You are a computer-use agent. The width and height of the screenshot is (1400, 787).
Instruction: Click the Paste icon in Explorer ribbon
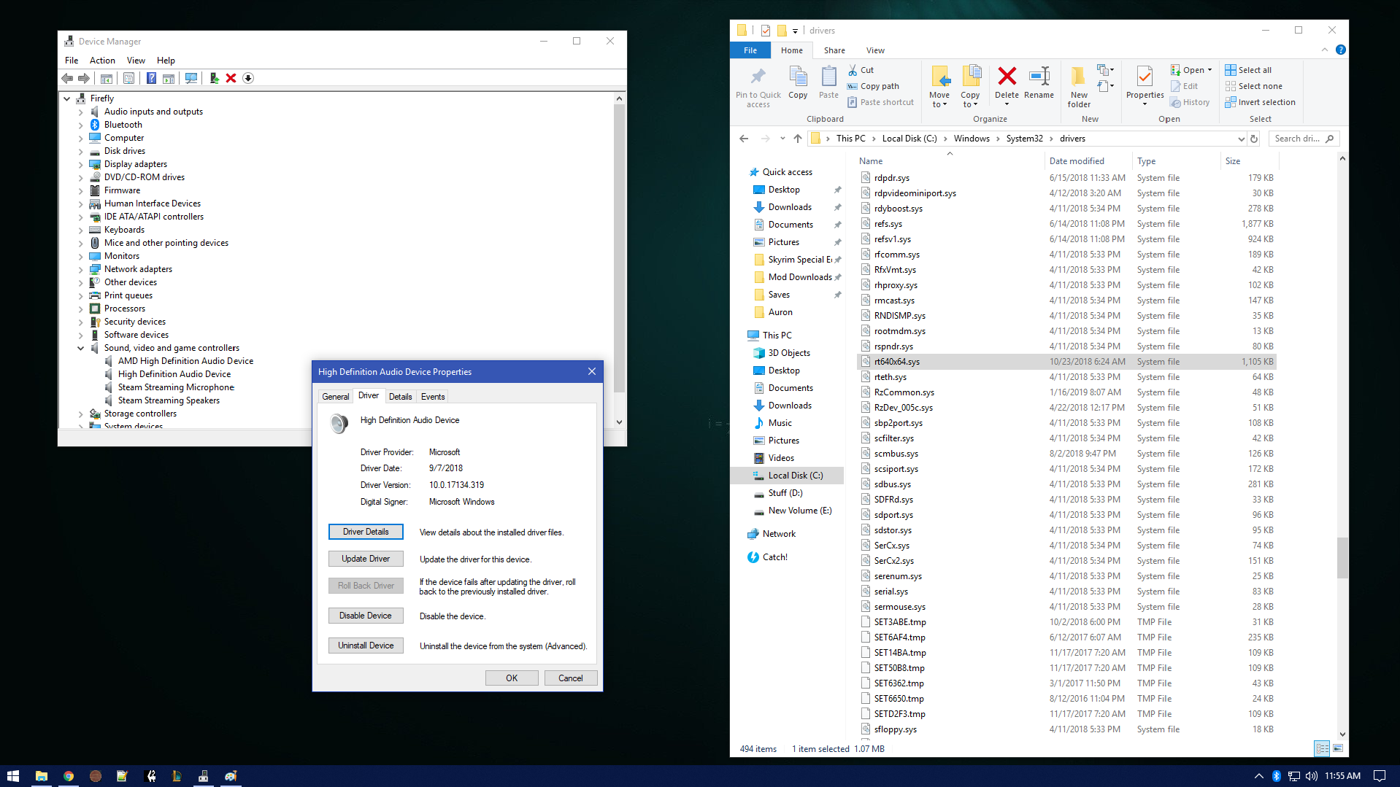[x=828, y=82]
